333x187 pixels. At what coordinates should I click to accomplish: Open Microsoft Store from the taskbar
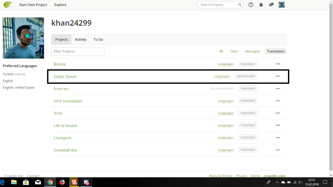(x=26, y=182)
